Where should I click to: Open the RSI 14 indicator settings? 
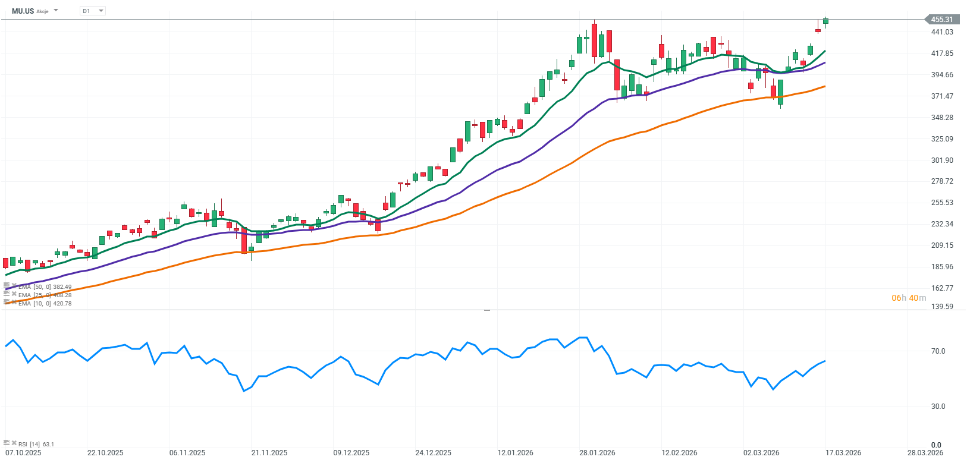(x=7, y=443)
